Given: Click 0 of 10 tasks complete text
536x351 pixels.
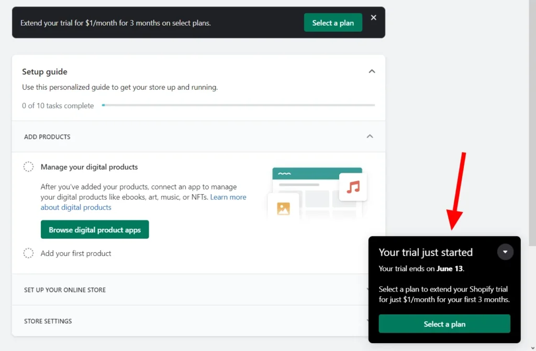Looking at the screenshot, I should click(x=58, y=106).
